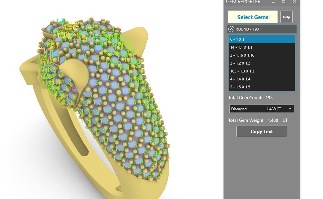Open the Diamond material dropdown
This screenshot has width=323, height=199.
261,109
